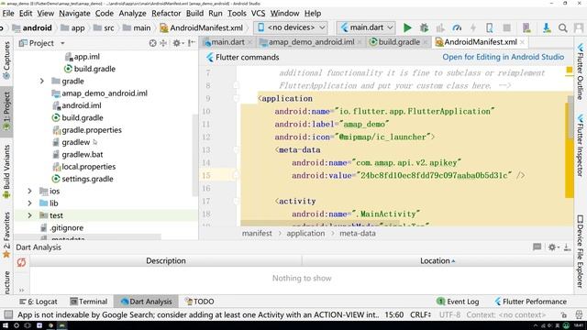Click the SDK manager download icon
This screenshot has height=330, width=587.
(x=547, y=27)
